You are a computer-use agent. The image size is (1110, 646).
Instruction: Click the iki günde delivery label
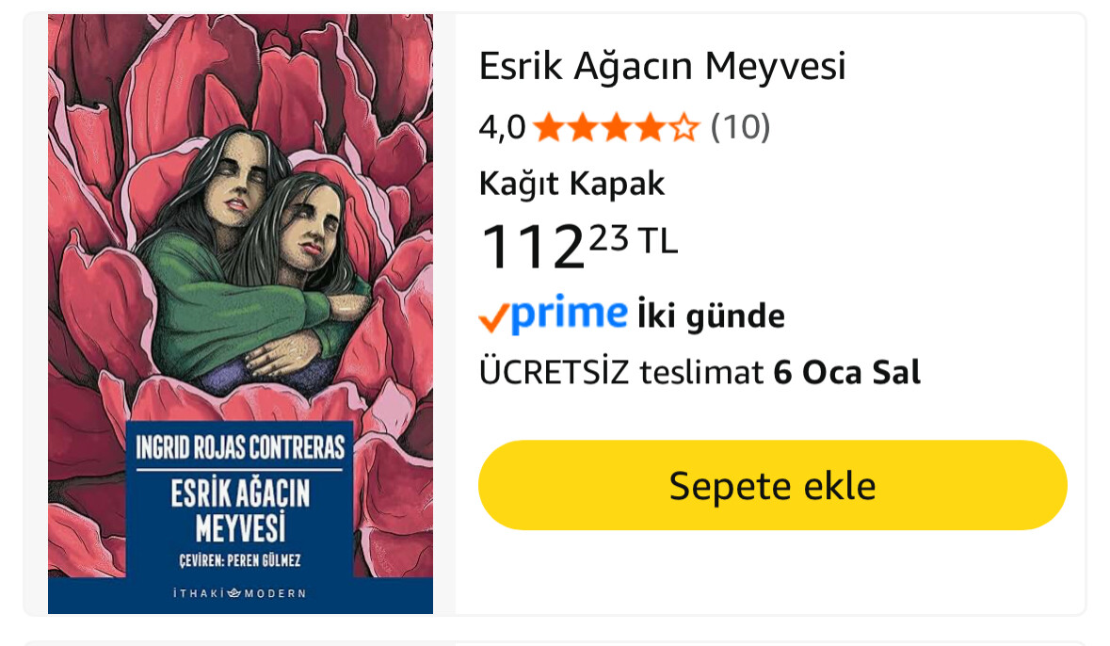pyautogui.click(x=711, y=315)
